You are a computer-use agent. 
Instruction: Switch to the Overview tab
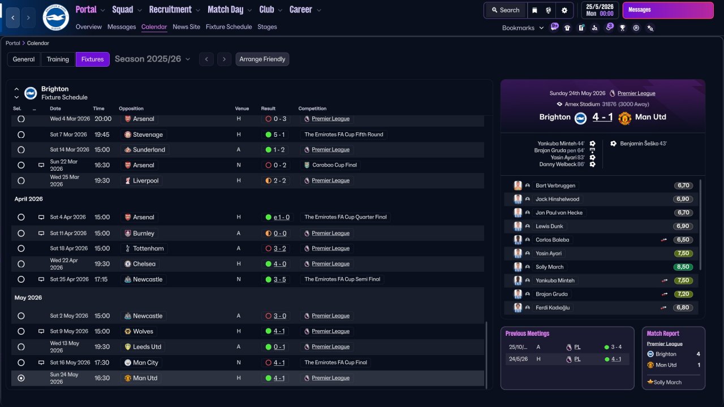tap(89, 27)
